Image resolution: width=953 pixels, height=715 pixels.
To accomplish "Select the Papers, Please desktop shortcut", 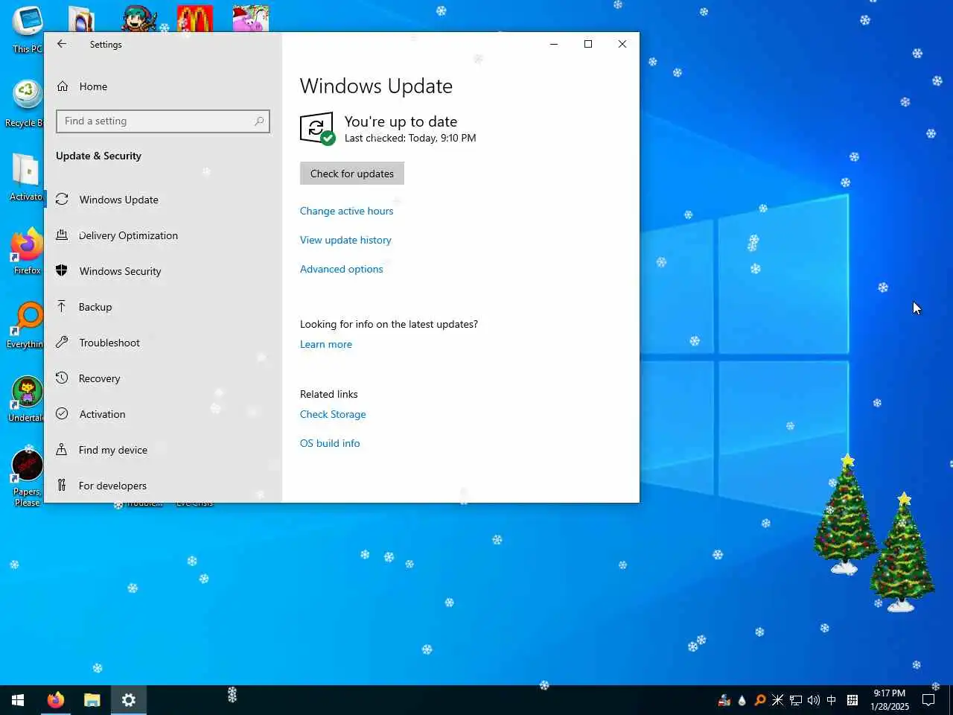I will coord(27,478).
